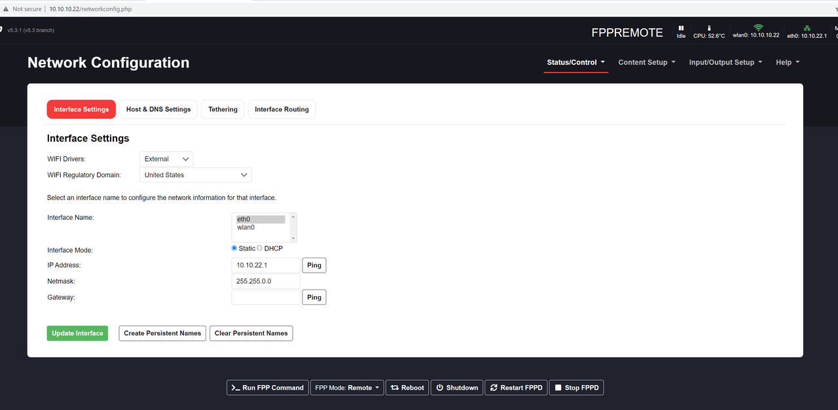The height and width of the screenshot is (410, 838).
Task: Expand the Input/Output Setup menu
Action: click(x=725, y=62)
